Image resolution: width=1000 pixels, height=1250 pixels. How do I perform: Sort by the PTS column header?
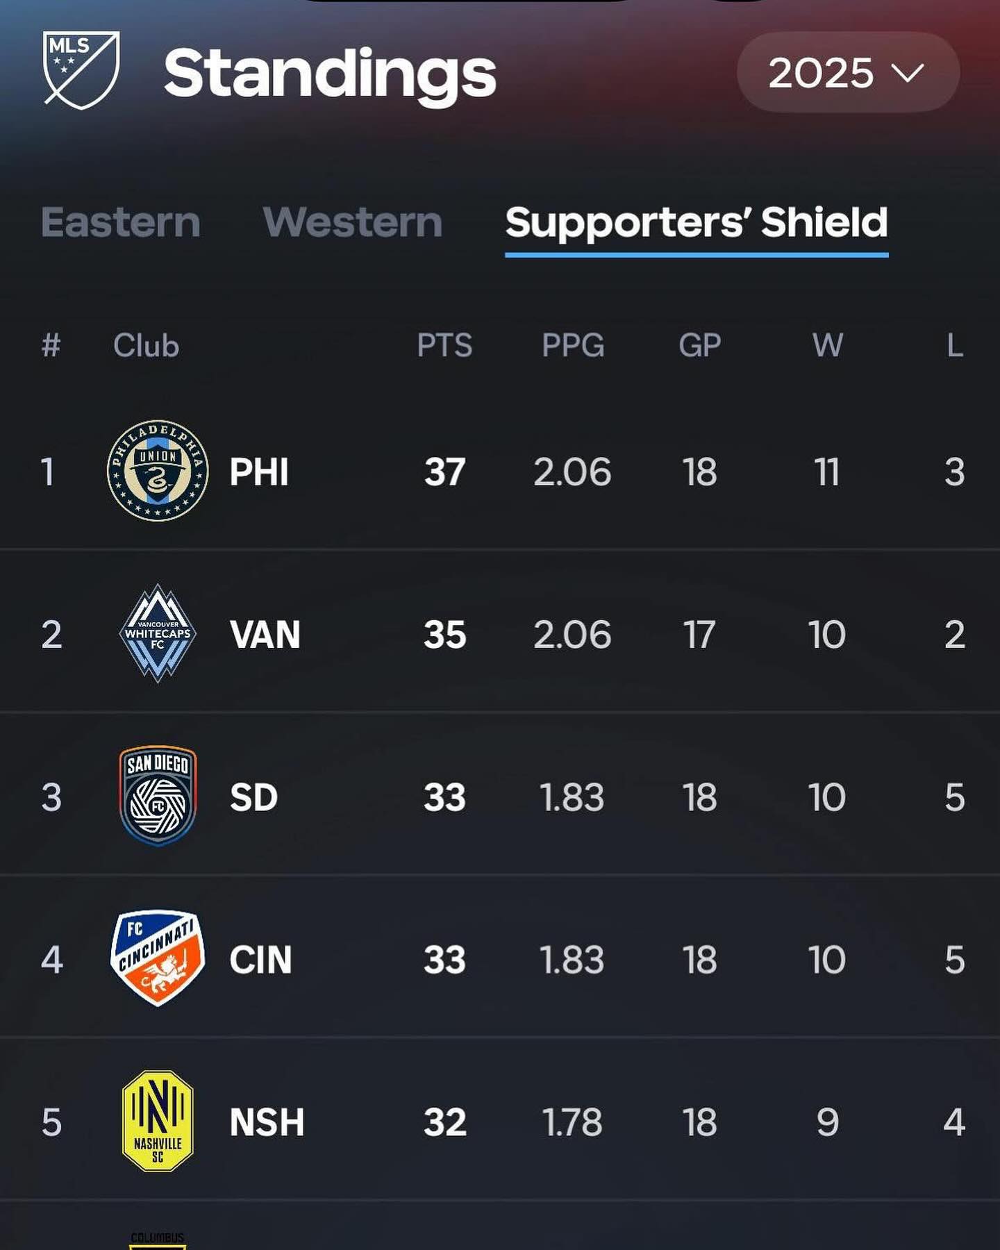pyautogui.click(x=444, y=345)
